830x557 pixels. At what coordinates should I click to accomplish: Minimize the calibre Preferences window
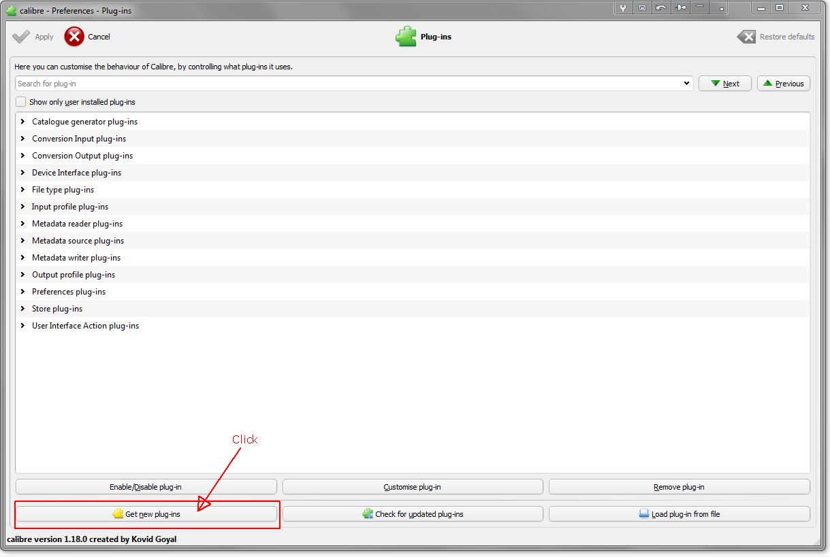[x=762, y=7]
